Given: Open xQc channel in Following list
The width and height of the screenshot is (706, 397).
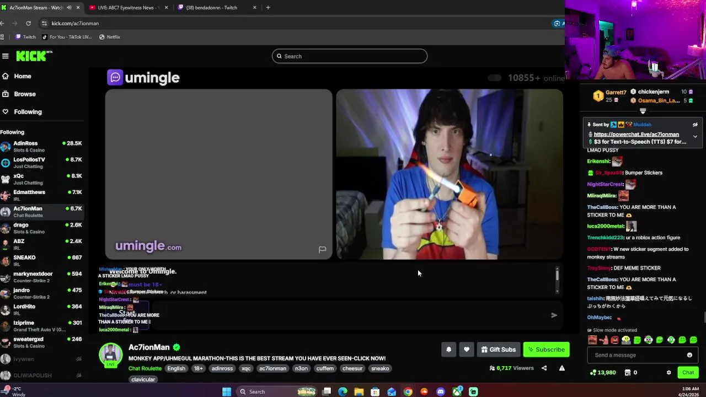Looking at the screenshot, I should [x=41, y=179].
